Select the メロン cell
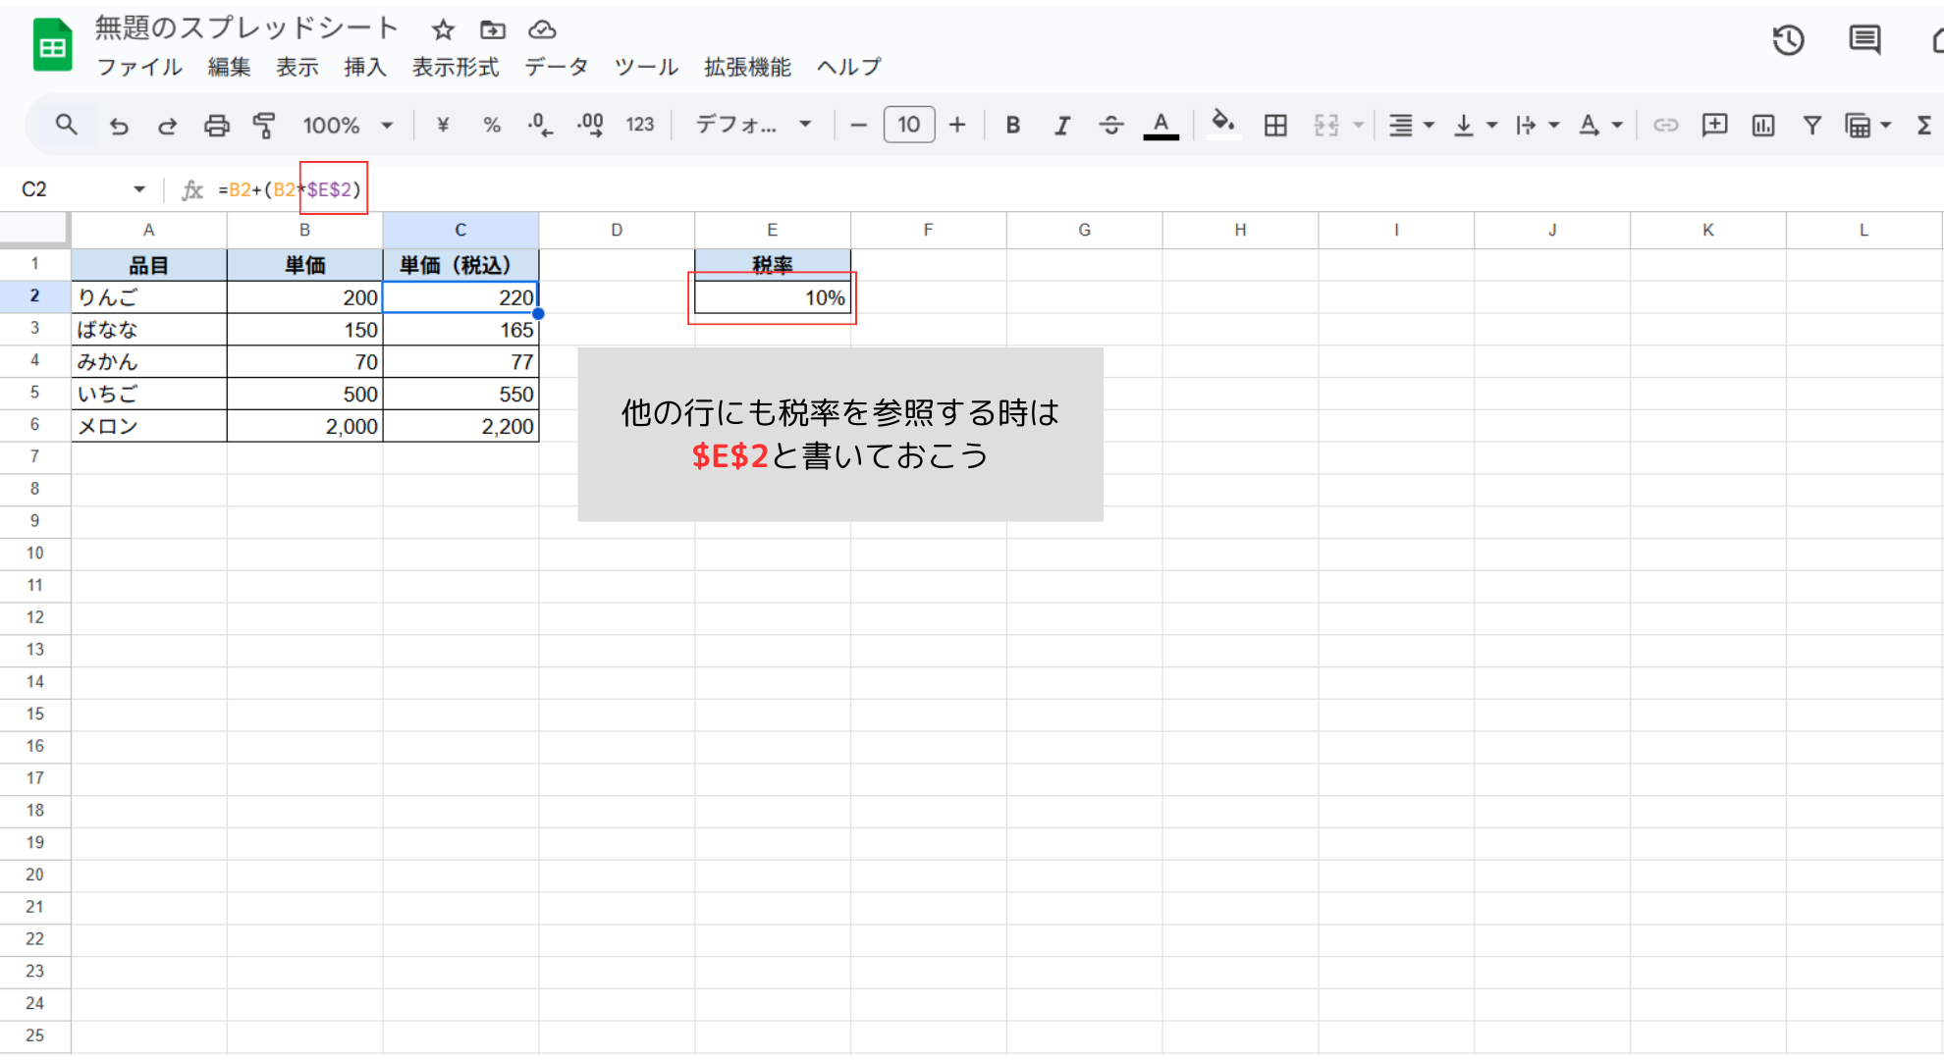The width and height of the screenshot is (1944, 1060). coord(149,426)
